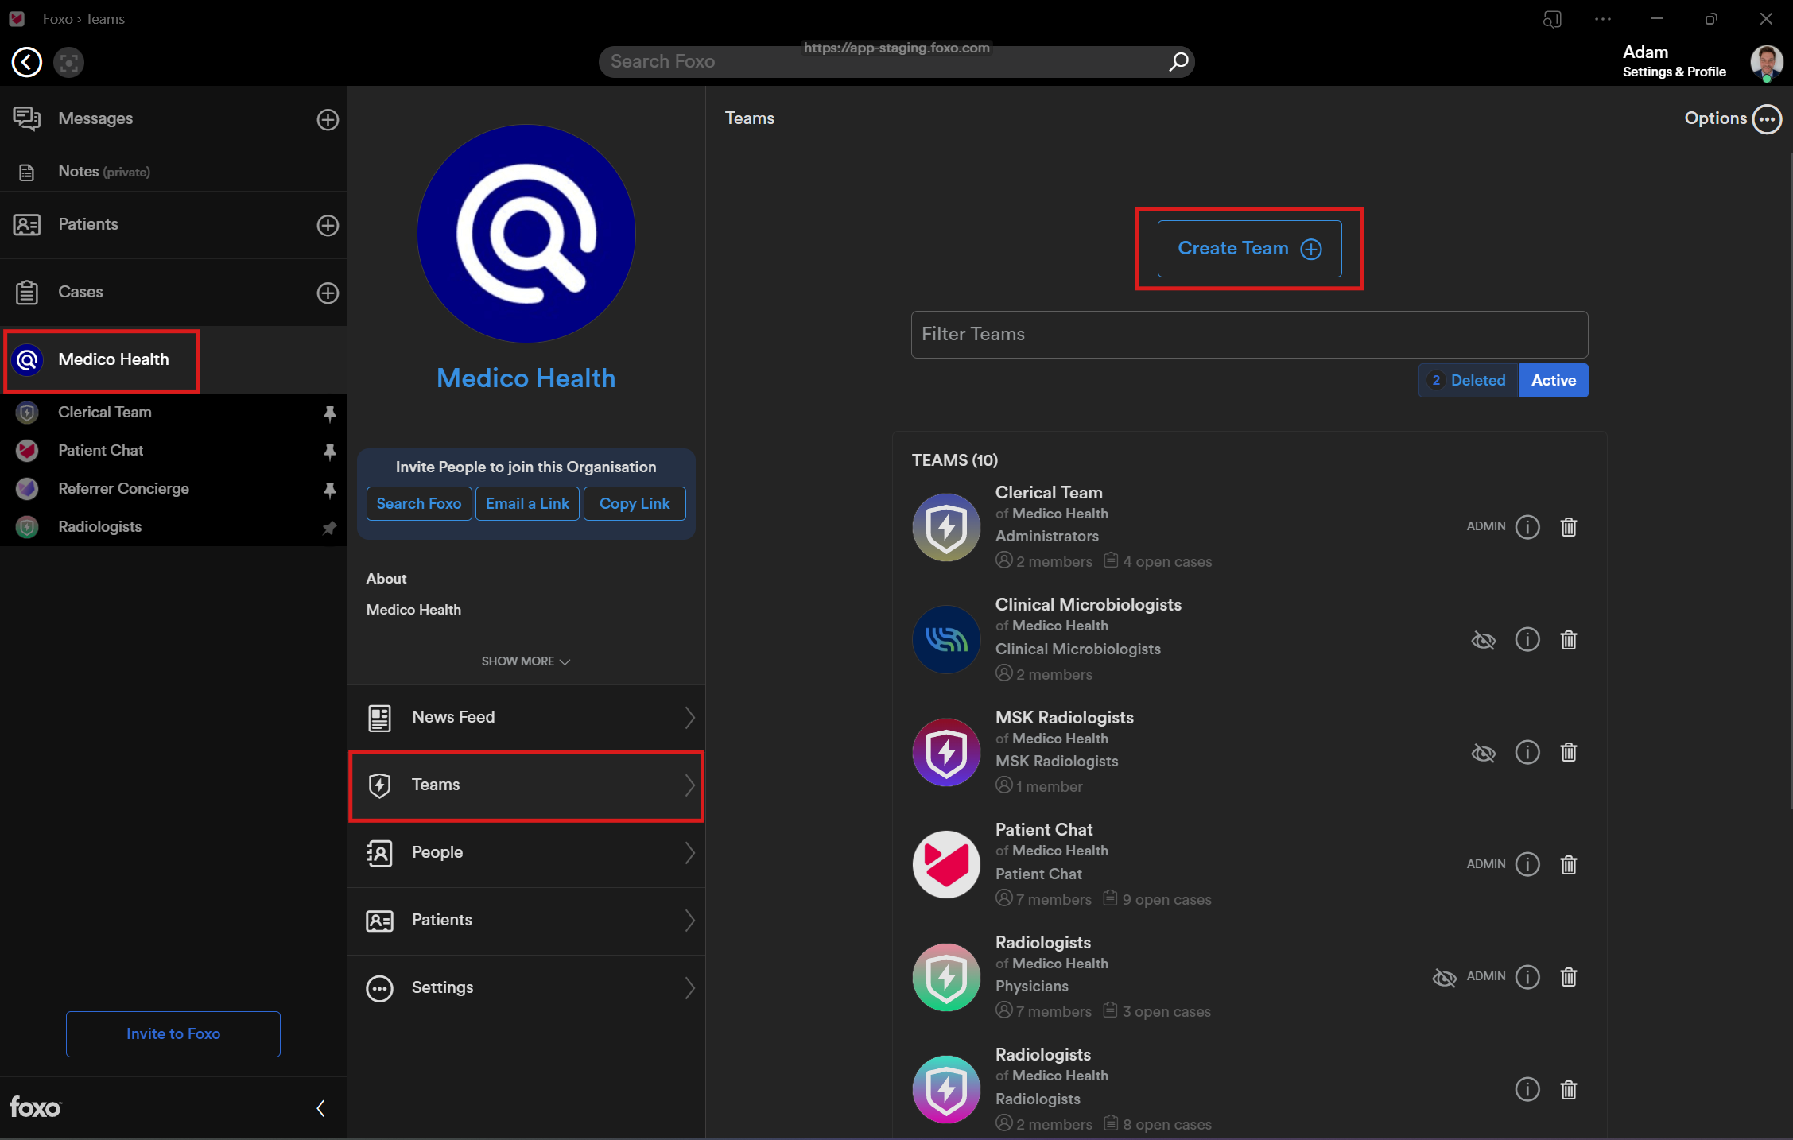This screenshot has width=1793, height=1140.
Task: Click Copy Link button
Action: pyautogui.click(x=635, y=503)
